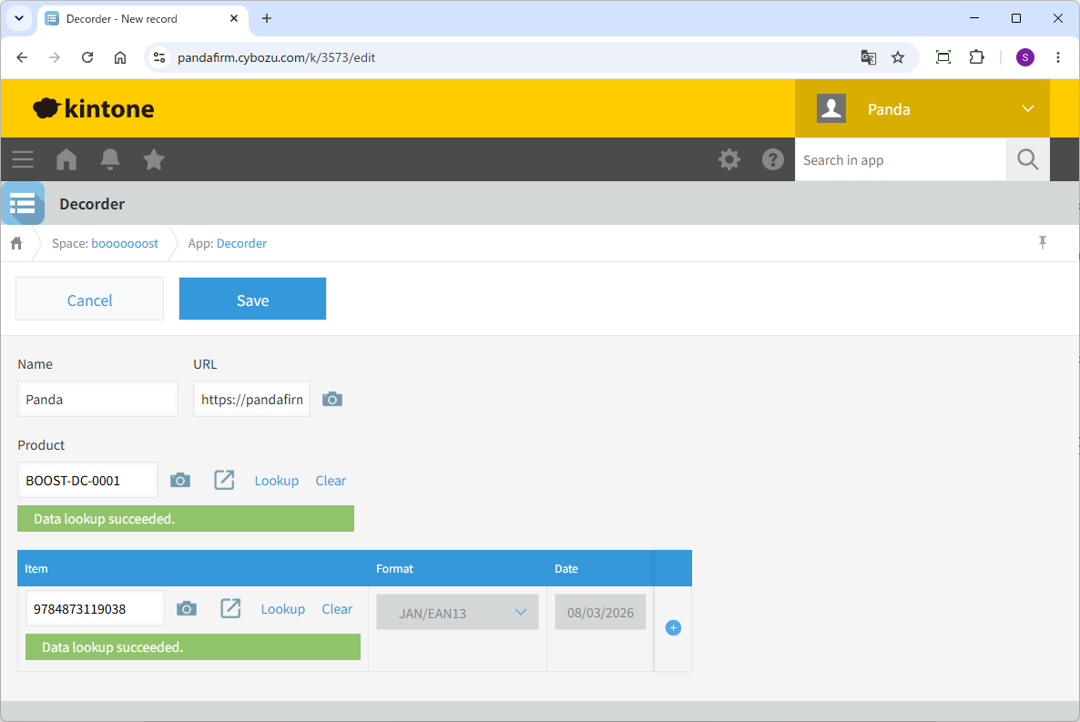Image resolution: width=1080 pixels, height=722 pixels.
Task: Open the booooooost space link
Action: [x=125, y=243]
